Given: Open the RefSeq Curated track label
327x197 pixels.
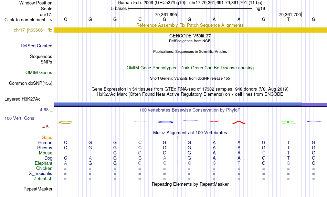Looking at the screenshot, I should 36,46.
